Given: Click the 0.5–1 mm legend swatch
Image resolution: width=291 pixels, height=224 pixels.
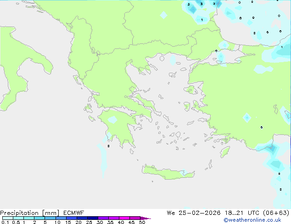Looking at the screenshot, I should pyautogui.click(x=18, y=218).
